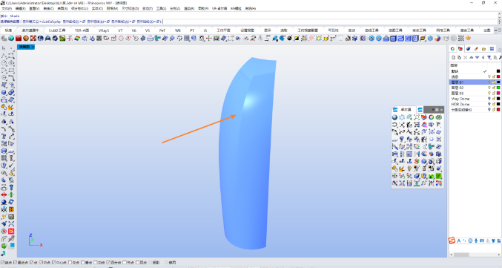Select the Vray Dome layer row
The width and height of the screenshot is (502, 268).
[475, 99]
